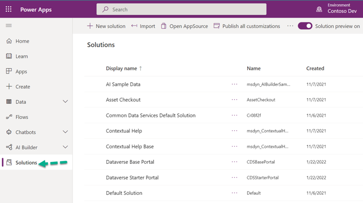
Task: Click the Environment globe icon
Action: coord(319,9)
